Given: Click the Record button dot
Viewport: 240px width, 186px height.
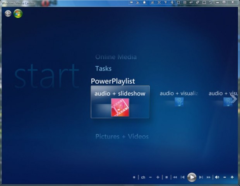Looking at the screenshot, I should (134, 177).
